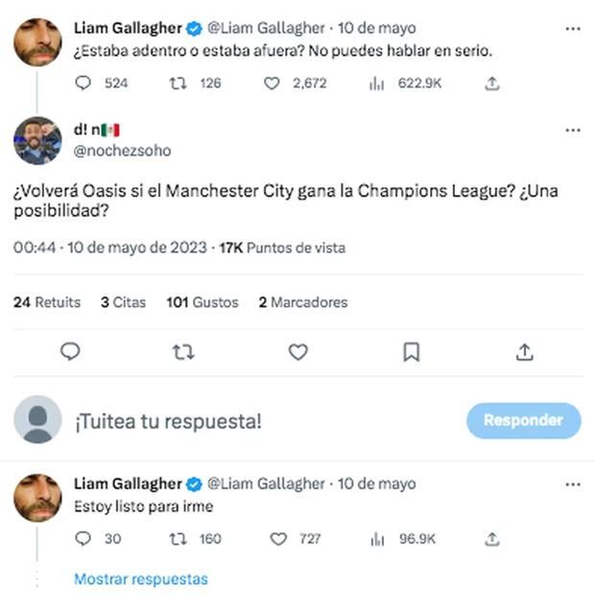View the 101 Gustos likes list
Screen dimensions: 595x595
pyautogui.click(x=202, y=302)
